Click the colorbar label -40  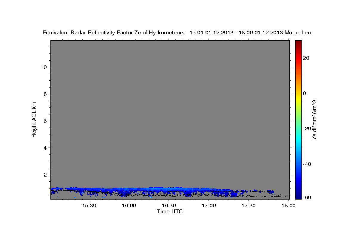click(306, 164)
